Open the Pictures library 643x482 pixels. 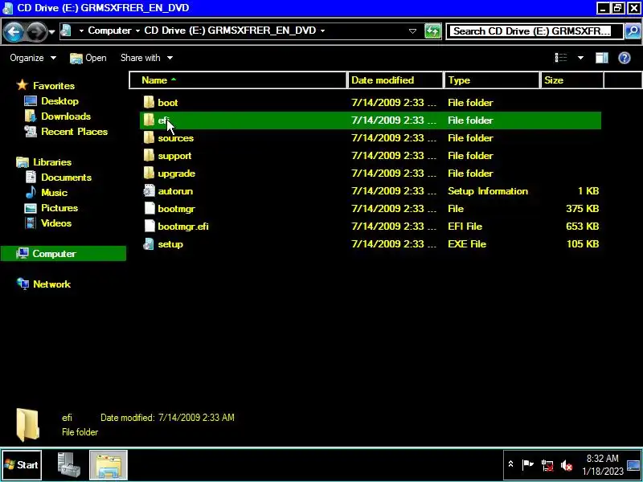point(59,208)
